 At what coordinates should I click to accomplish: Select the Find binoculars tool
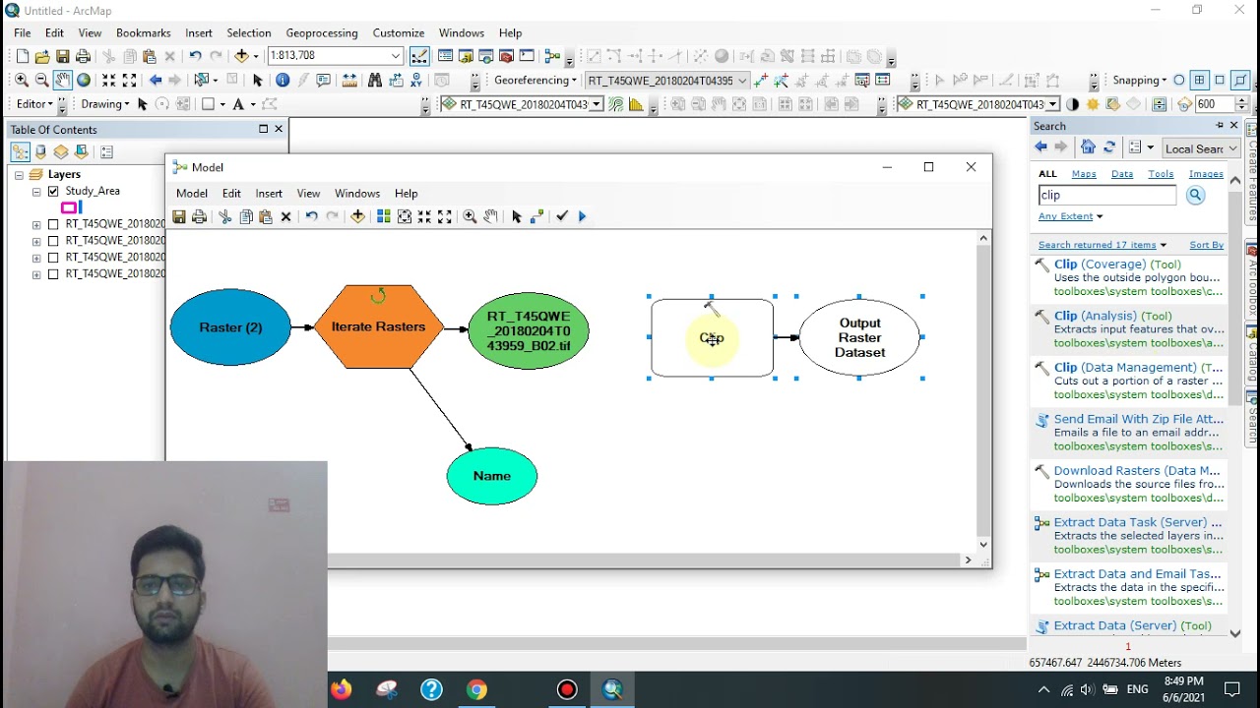(375, 80)
